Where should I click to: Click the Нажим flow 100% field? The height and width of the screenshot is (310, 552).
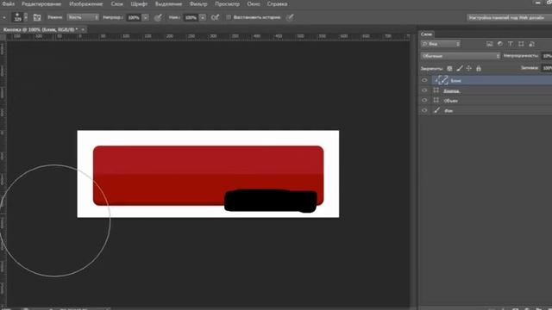click(x=191, y=17)
